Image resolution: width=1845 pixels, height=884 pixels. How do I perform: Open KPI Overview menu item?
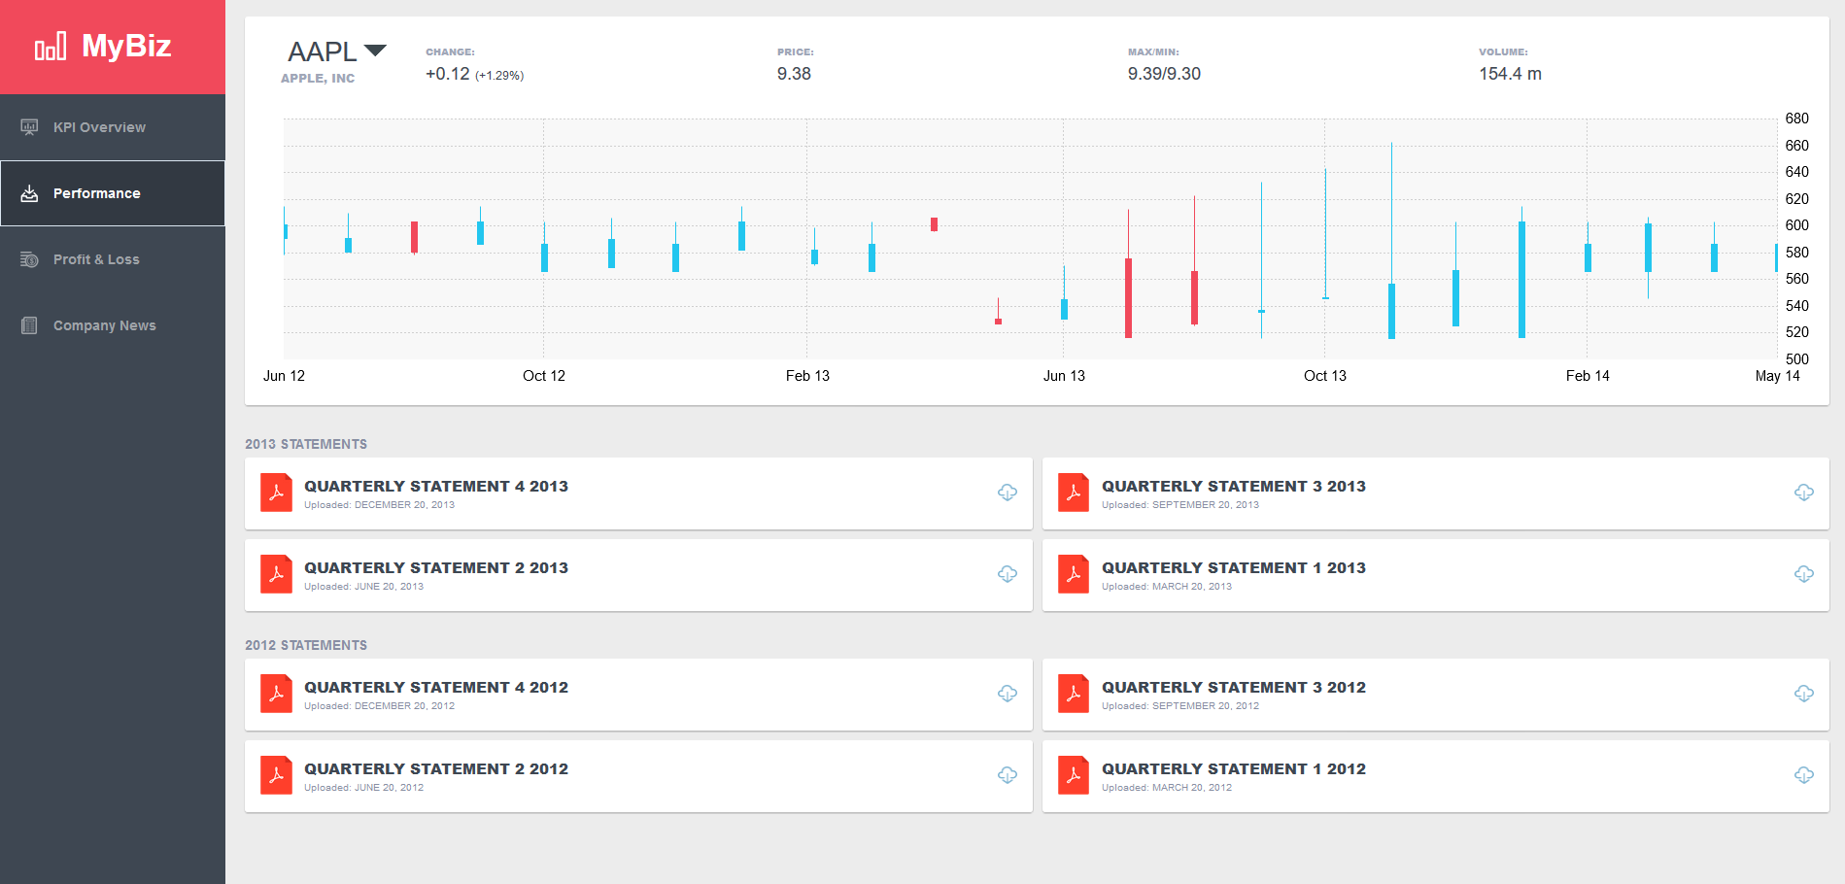[113, 127]
